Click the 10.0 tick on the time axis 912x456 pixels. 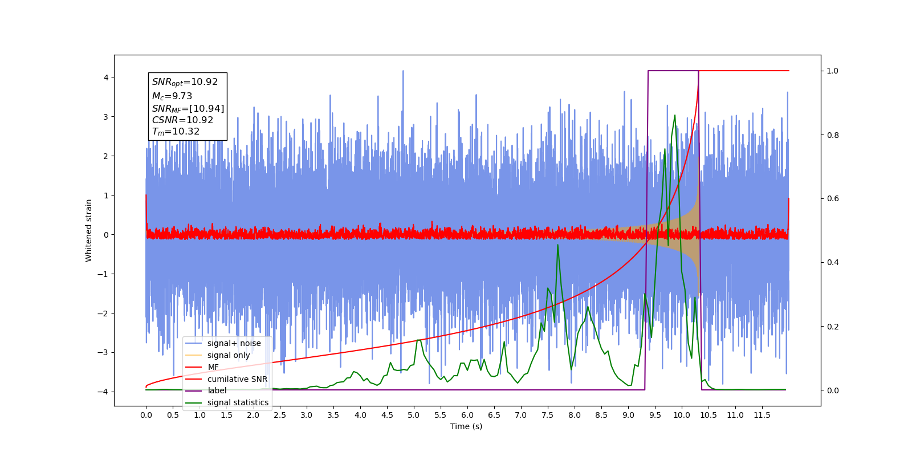pos(682,415)
